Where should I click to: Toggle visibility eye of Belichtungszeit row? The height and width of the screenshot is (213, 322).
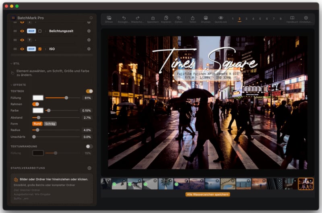pyautogui.click(x=22, y=31)
